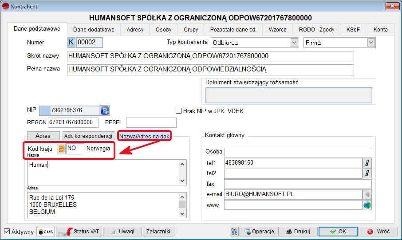This screenshot has height=240, width=402.
Task: Click the Załączniki button
Action: click(x=158, y=232)
